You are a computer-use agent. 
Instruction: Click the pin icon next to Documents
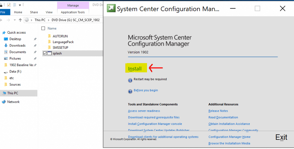click(x=35, y=52)
